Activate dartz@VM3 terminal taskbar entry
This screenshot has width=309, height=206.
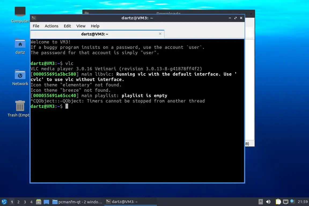130,202
